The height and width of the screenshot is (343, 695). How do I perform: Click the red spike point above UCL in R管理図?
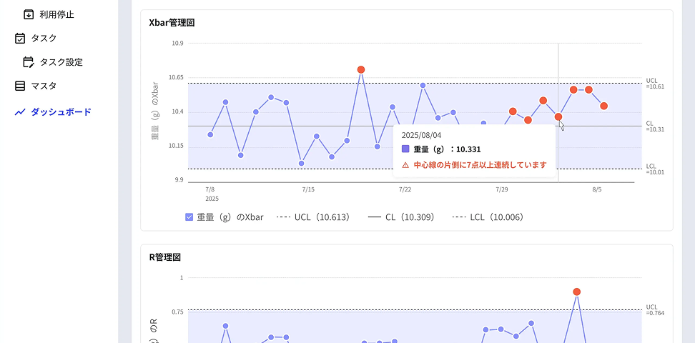point(576,292)
